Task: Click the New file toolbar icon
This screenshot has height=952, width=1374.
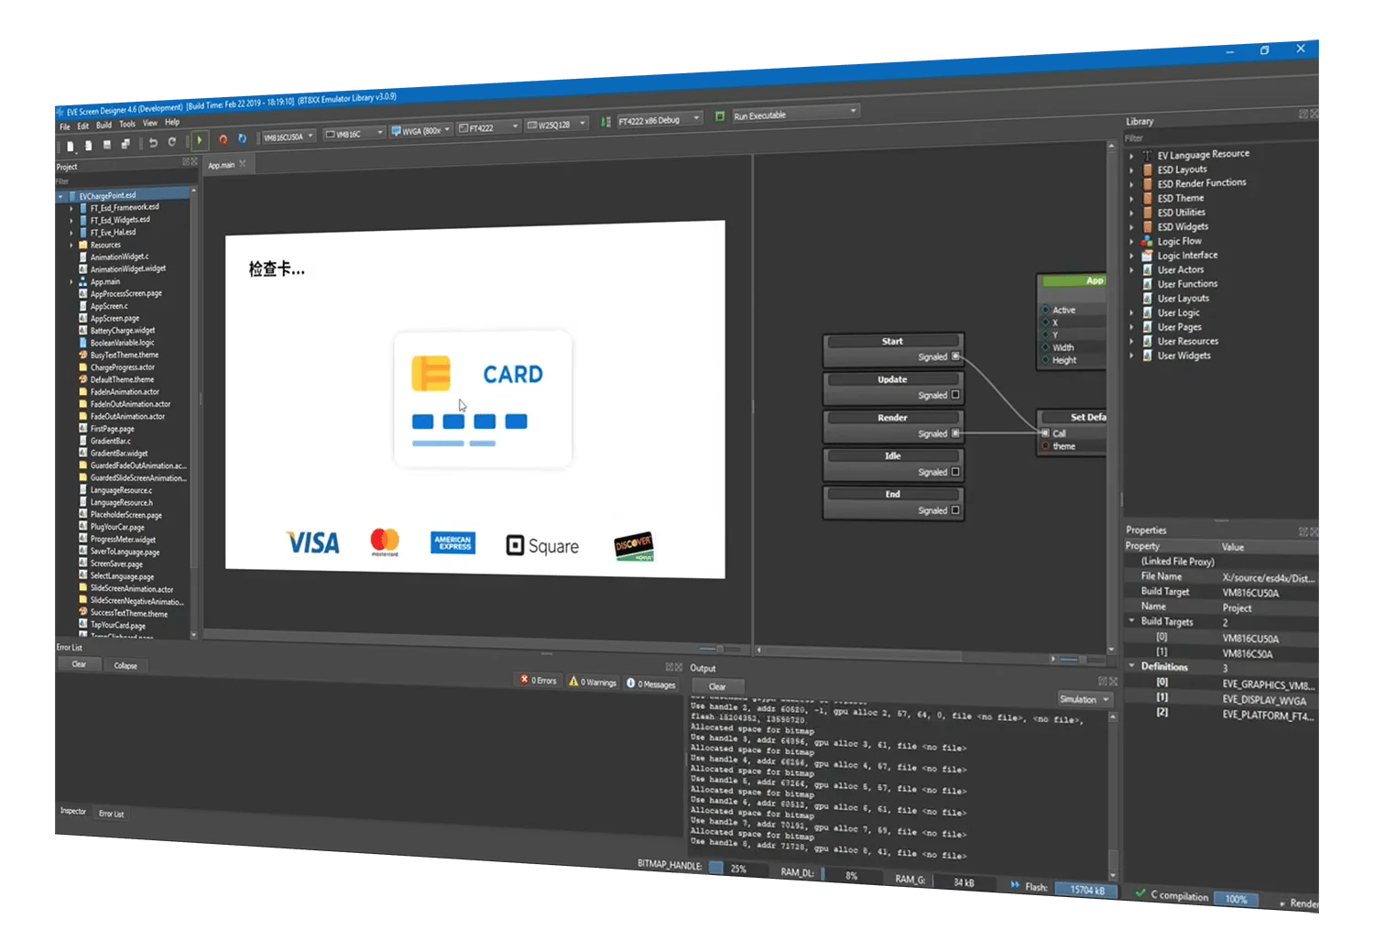Action: [71, 146]
